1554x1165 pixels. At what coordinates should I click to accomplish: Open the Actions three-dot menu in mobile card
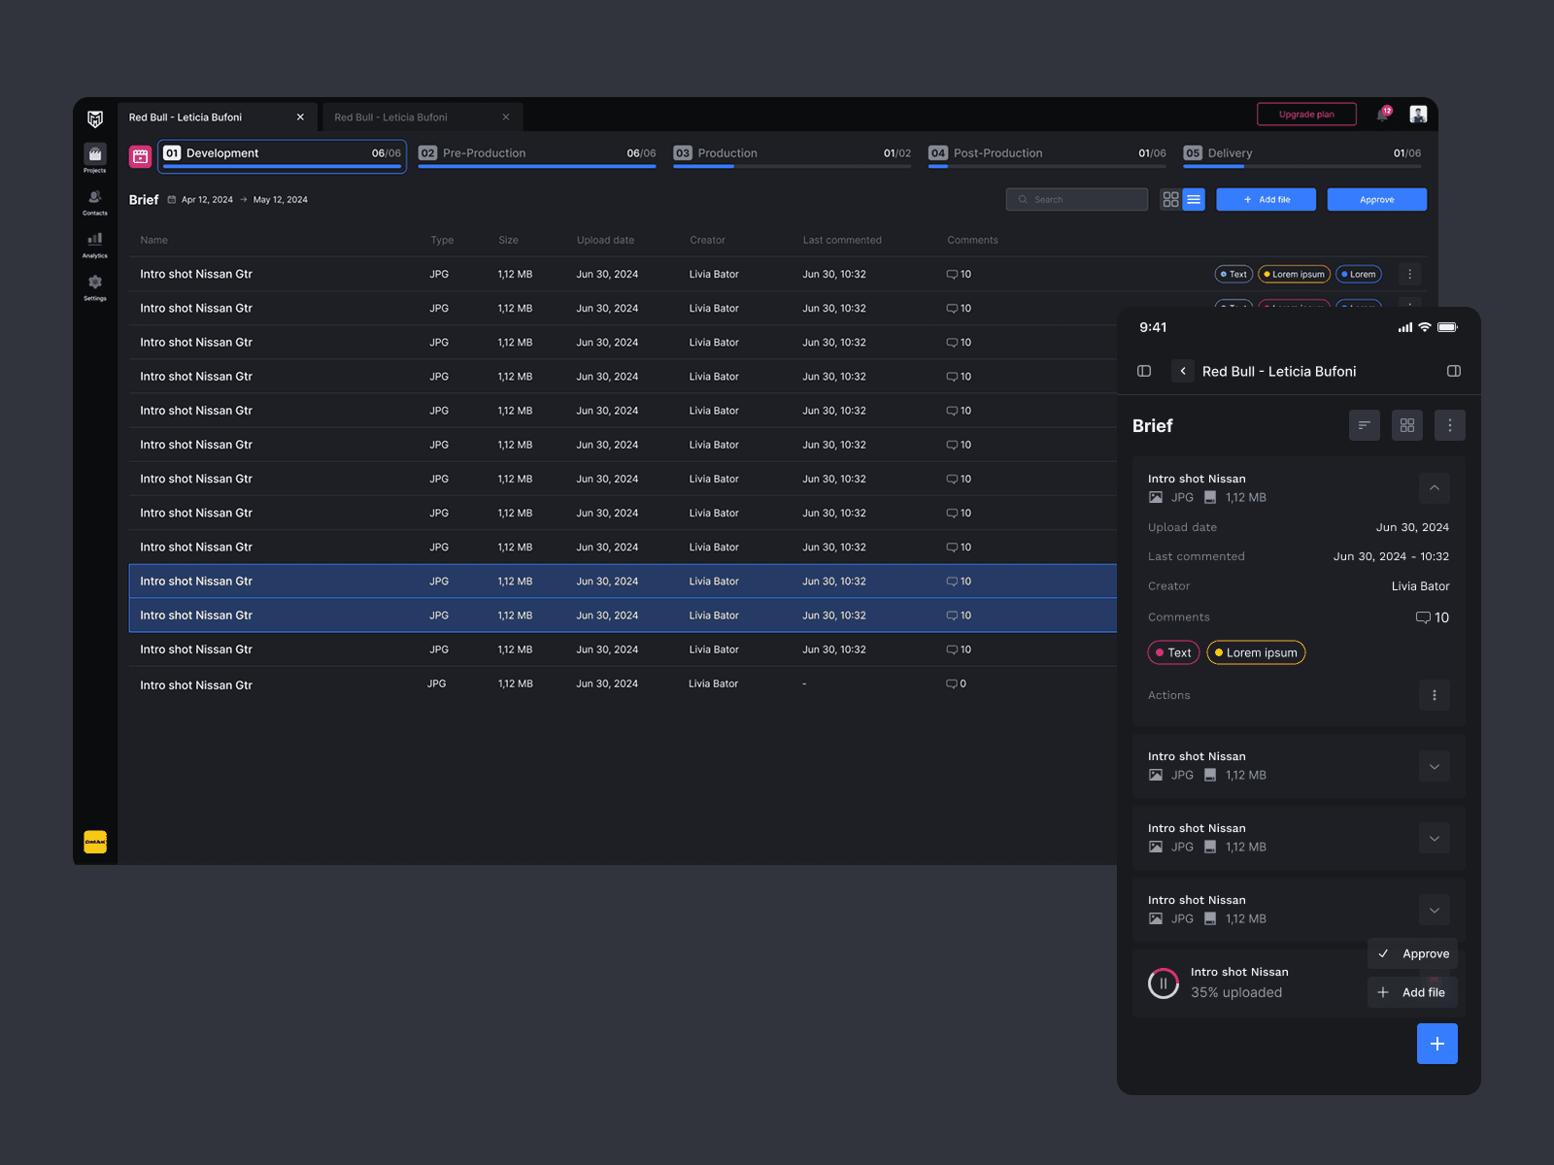pyautogui.click(x=1435, y=695)
